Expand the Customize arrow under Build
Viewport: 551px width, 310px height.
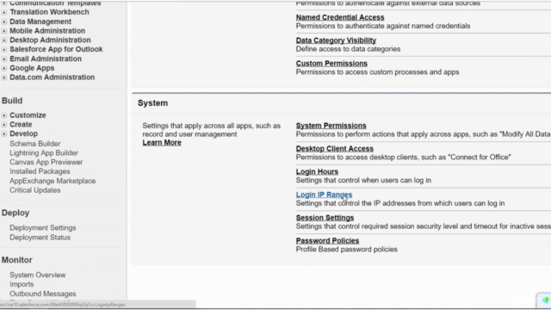(x=3, y=115)
